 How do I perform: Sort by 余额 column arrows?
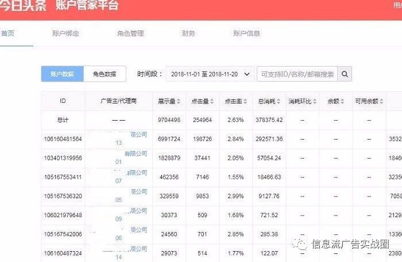point(342,101)
